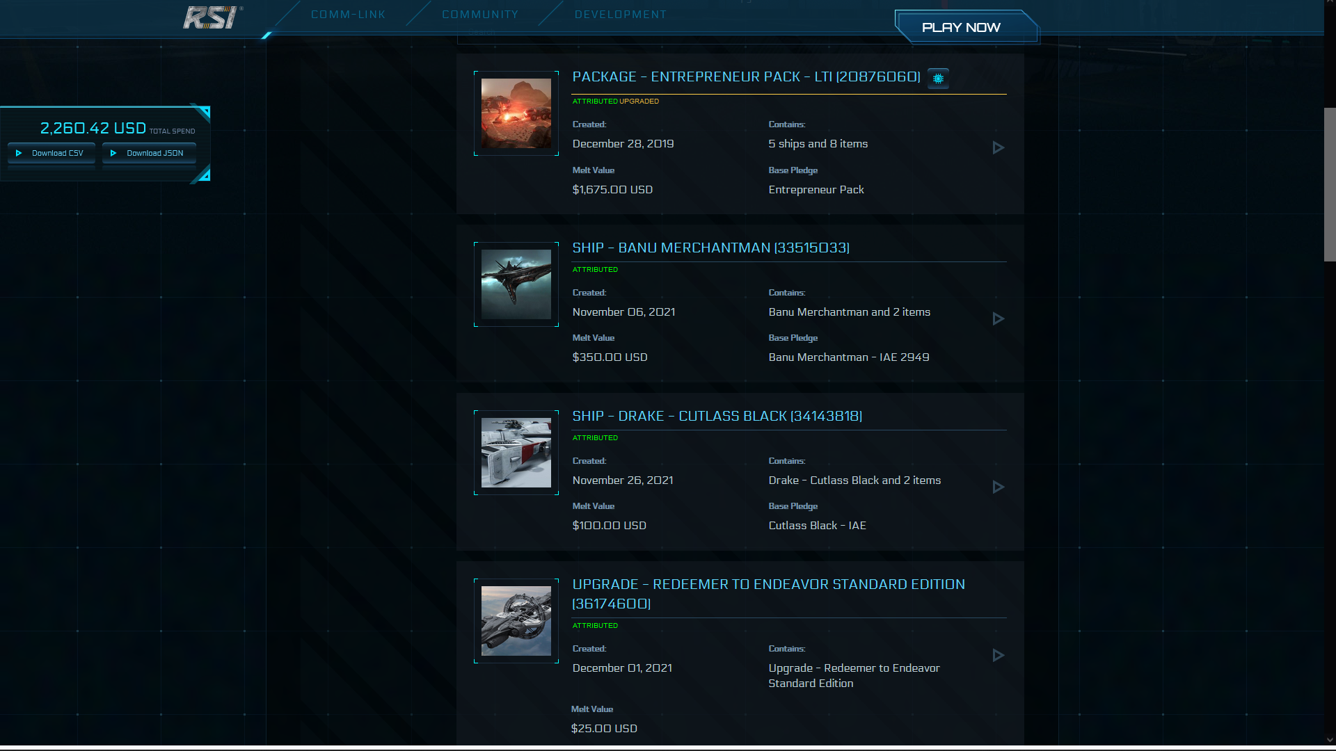Expand the Redeemer to Endeavor upgrade details

998,655
